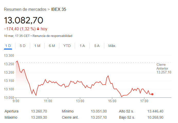This screenshot has height=123, width=178.
Task: Click the 15:00 time axis label
Action: tap(112, 101)
